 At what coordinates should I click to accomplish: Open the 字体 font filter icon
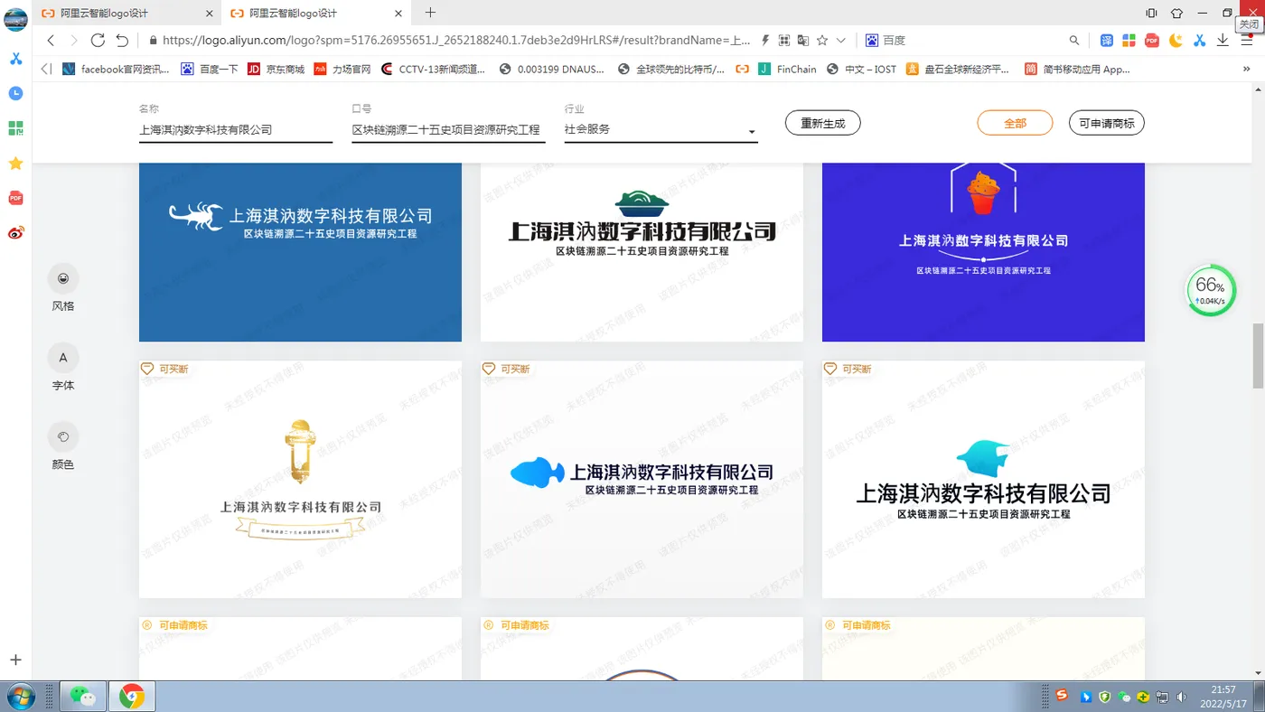point(63,358)
